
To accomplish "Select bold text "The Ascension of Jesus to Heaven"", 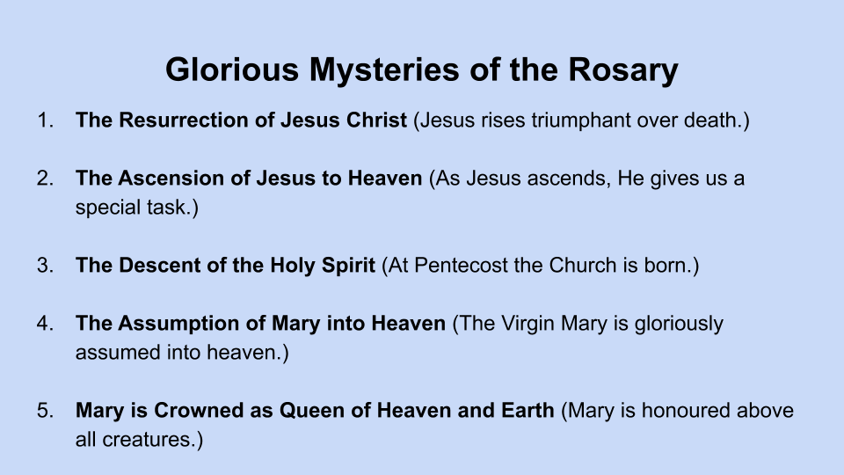I will coord(249,179).
